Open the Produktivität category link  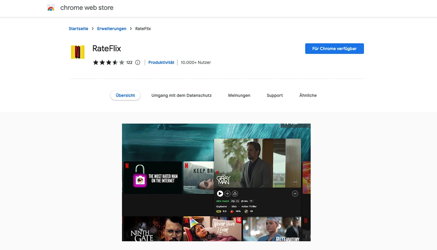point(161,62)
